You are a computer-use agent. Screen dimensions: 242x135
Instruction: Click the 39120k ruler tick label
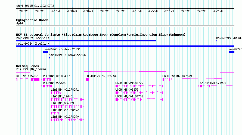23,11
